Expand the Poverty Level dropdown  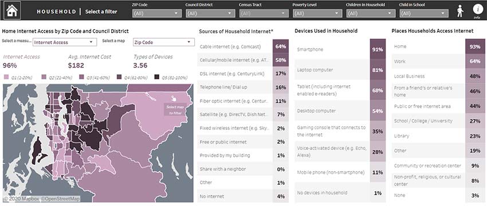317,13
